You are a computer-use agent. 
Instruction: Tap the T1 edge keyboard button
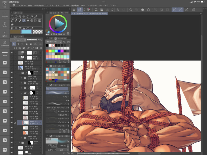coord(5,63)
